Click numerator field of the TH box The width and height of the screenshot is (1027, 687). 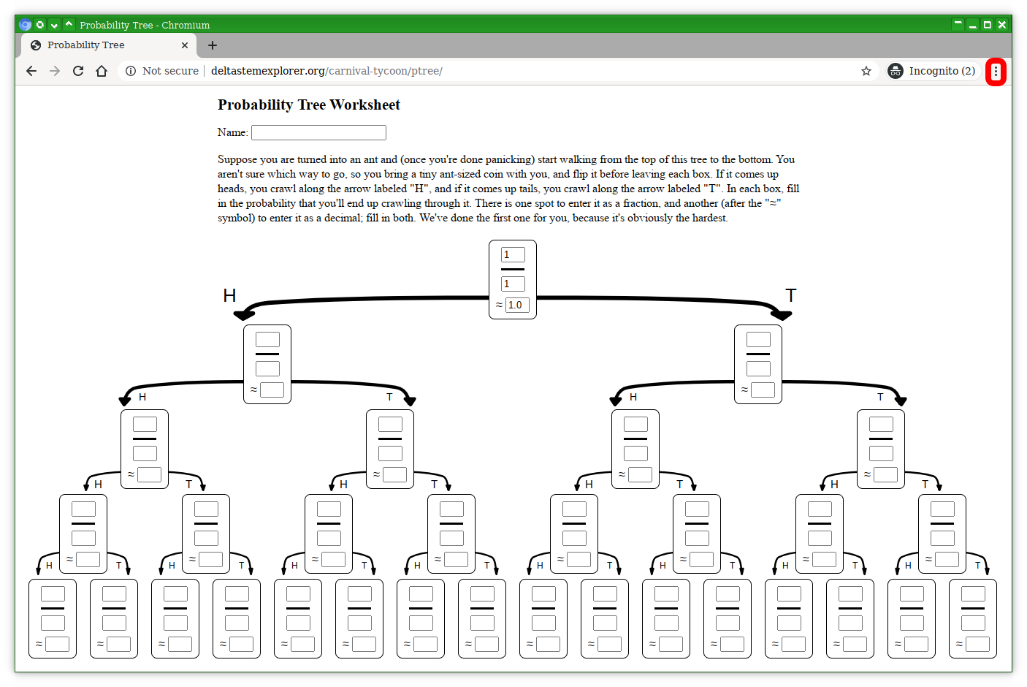pos(635,424)
